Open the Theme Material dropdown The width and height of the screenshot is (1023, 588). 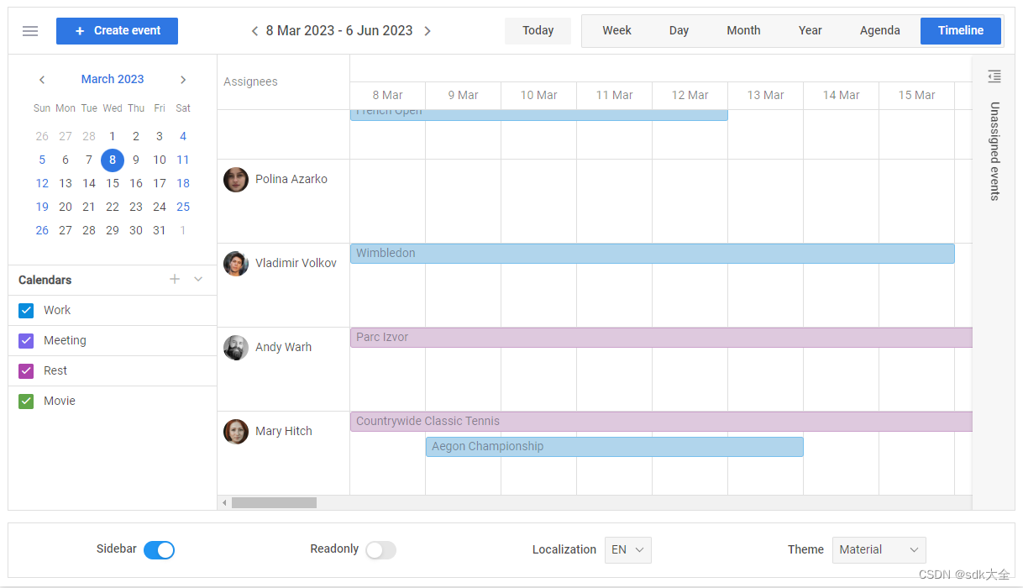coord(879,550)
